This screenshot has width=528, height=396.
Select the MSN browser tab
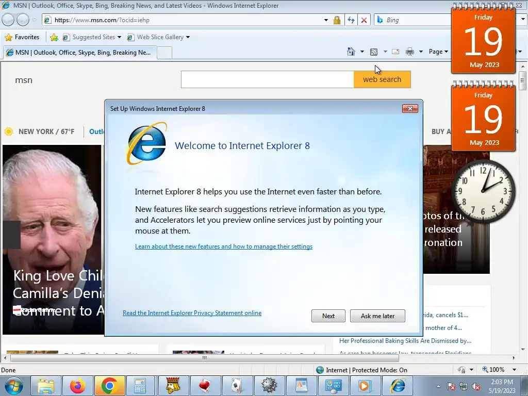point(80,53)
